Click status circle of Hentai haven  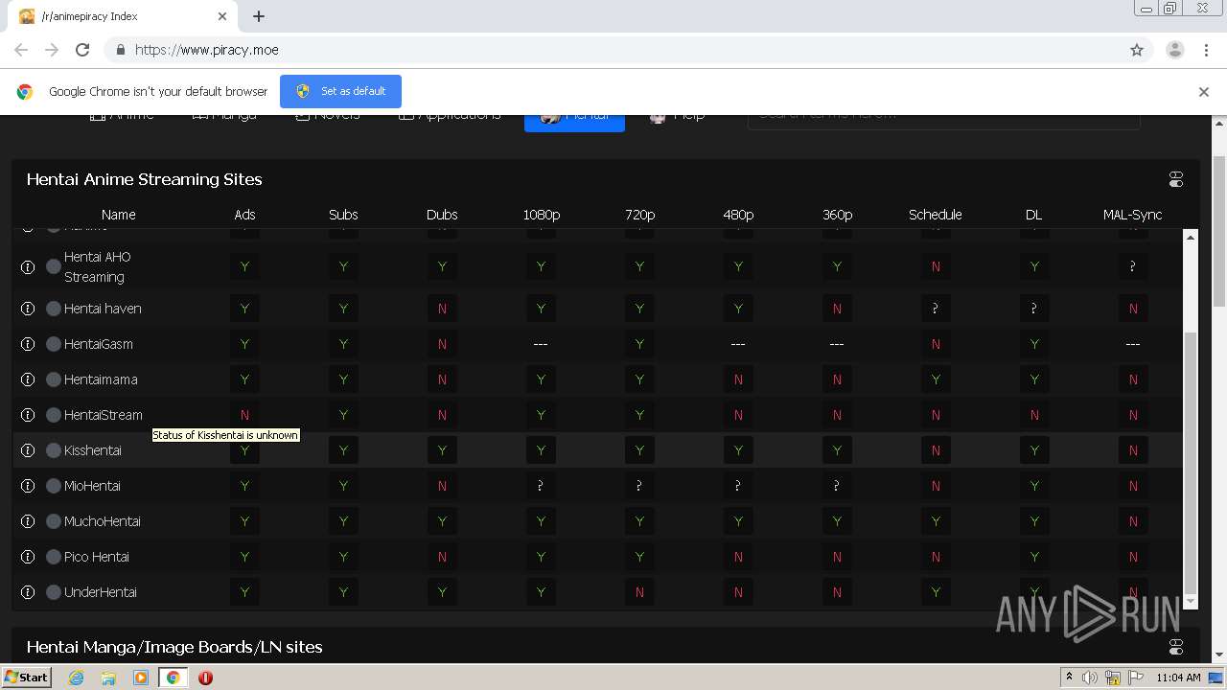(x=54, y=309)
